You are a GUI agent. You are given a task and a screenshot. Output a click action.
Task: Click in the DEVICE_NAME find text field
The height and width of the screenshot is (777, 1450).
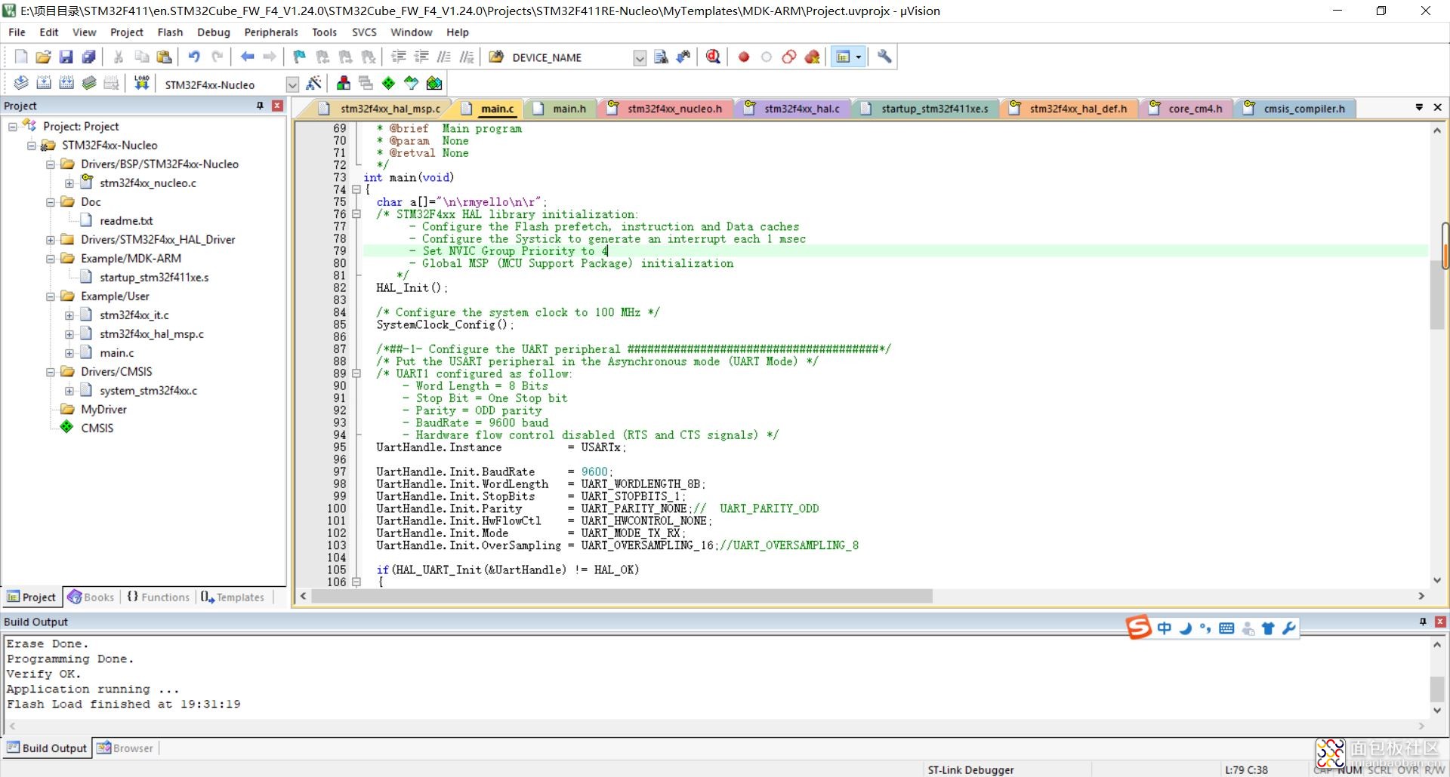(571, 58)
